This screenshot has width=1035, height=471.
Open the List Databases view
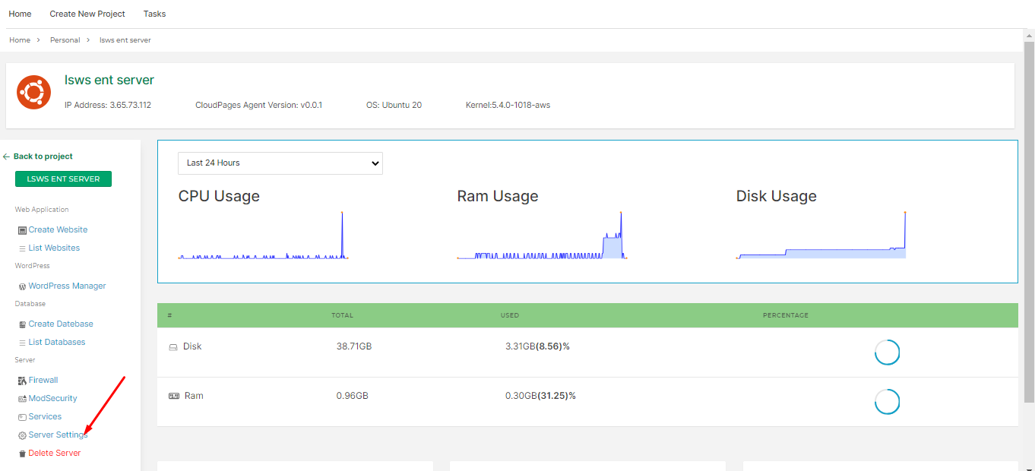click(x=57, y=341)
